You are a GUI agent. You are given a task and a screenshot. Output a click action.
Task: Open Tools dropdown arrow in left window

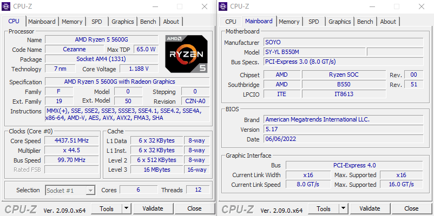pos(126,208)
